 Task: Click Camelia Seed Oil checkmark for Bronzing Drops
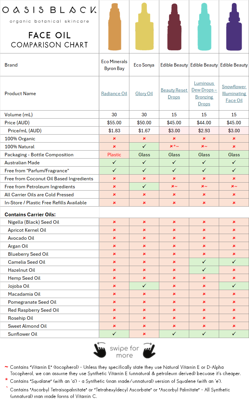[204, 262]
